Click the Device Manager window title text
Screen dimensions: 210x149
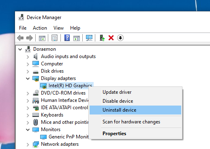(44, 17)
